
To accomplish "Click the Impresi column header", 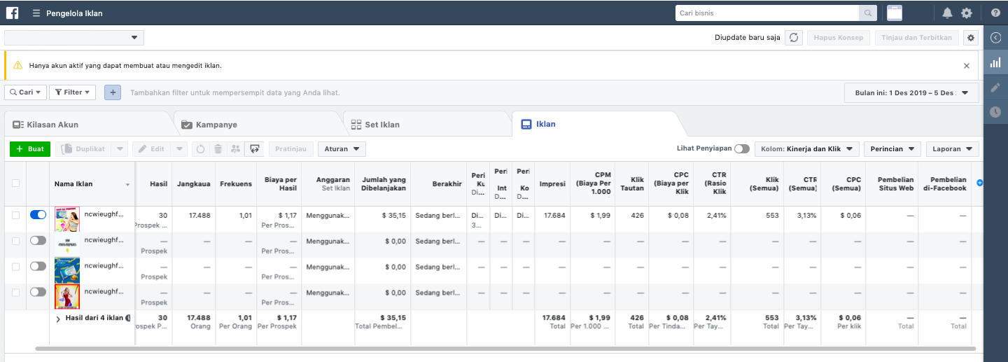I will pyautogui.click(x=552, y=184).
